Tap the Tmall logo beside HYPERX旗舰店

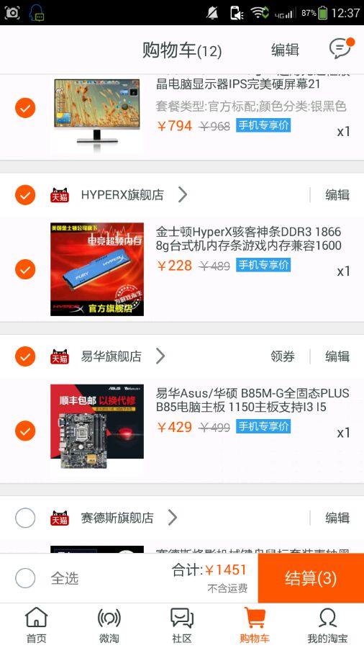click(x=60, y=195)
